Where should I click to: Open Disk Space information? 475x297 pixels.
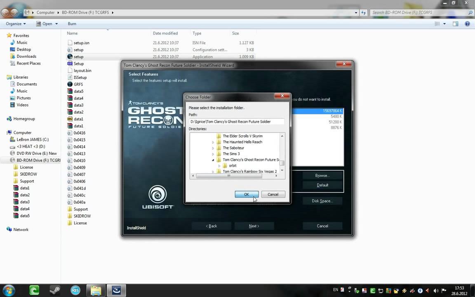(x=322, y=201)
